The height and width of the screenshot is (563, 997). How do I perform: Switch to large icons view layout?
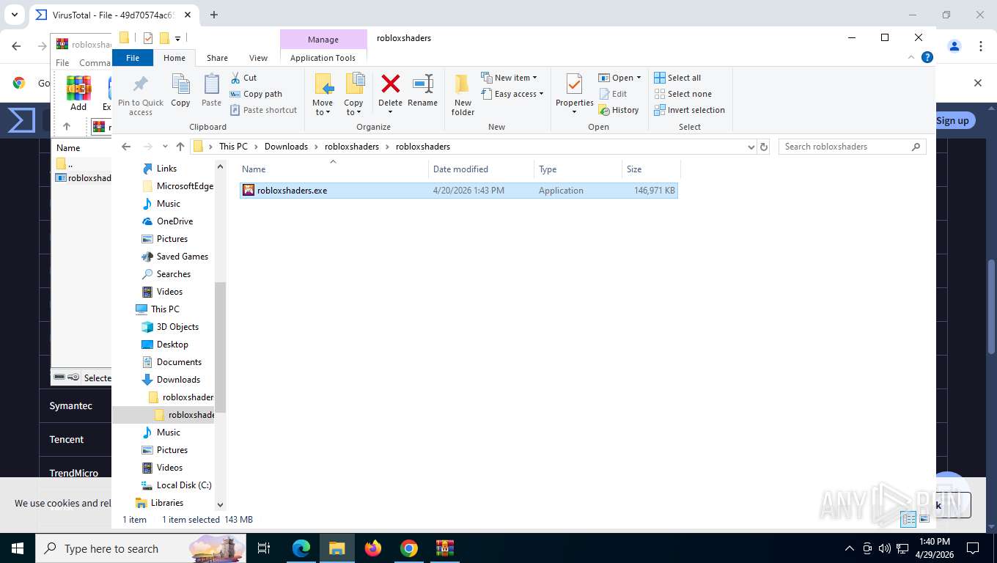[924, 519]
